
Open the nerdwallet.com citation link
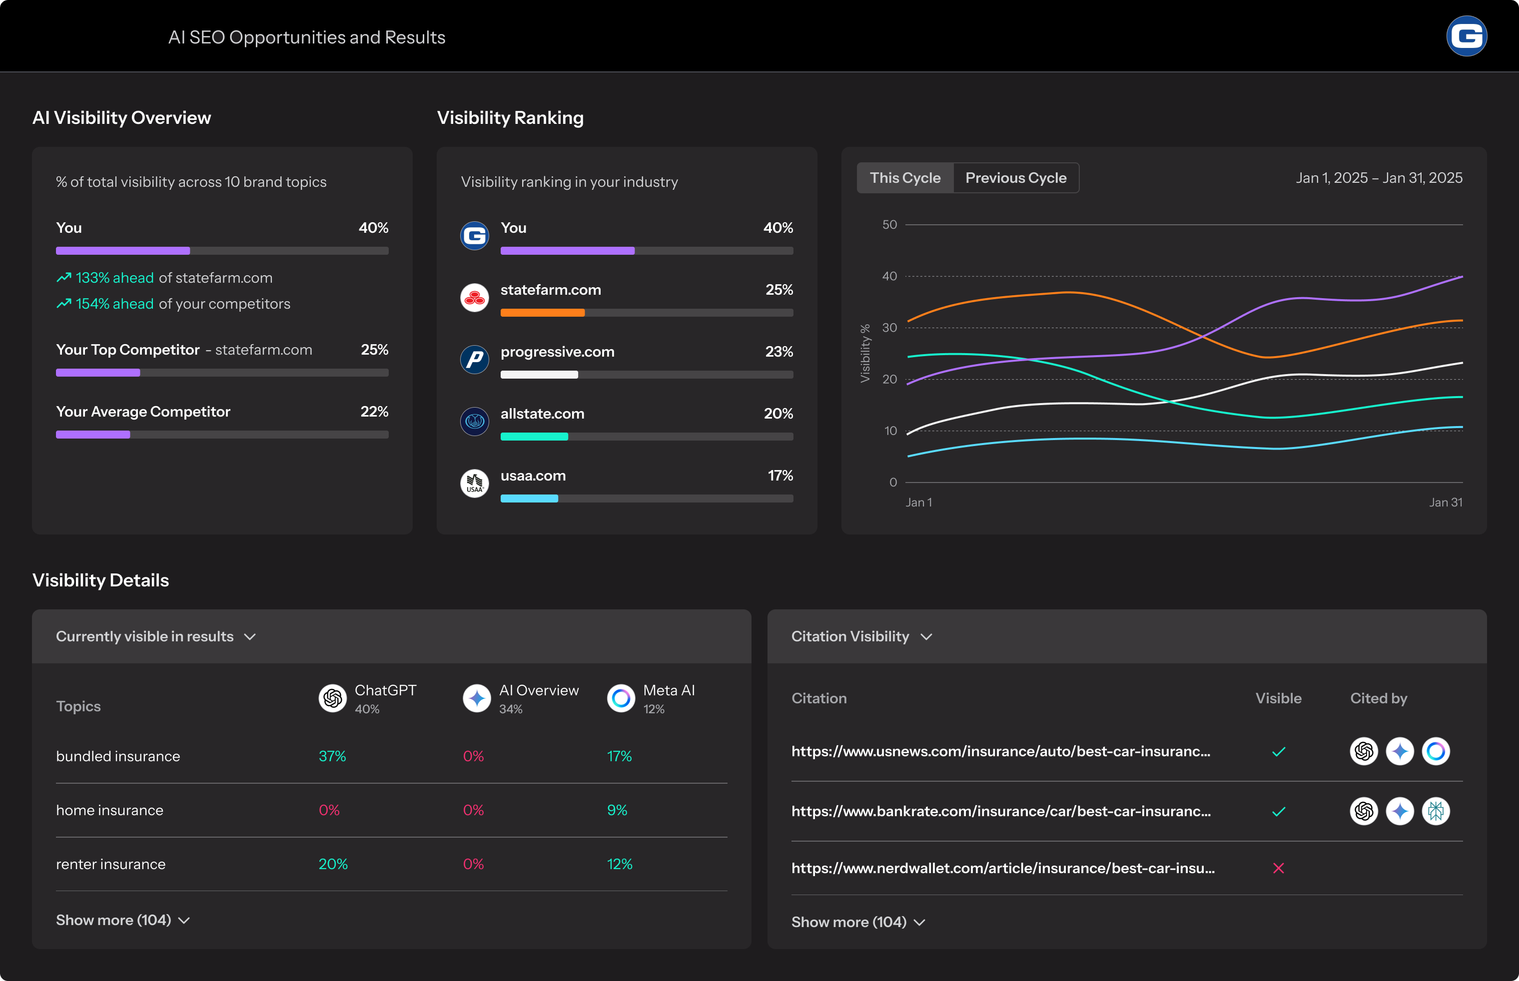[1002, 868]
